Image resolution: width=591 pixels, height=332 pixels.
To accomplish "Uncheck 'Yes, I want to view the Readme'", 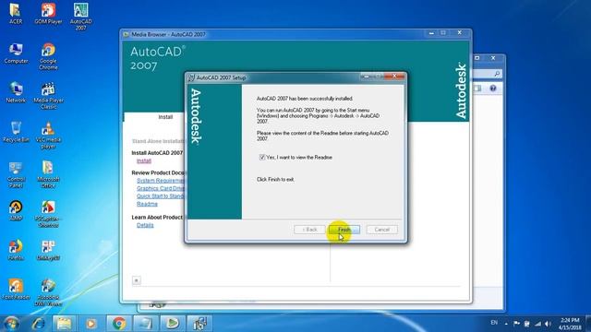I will [262, 158].
